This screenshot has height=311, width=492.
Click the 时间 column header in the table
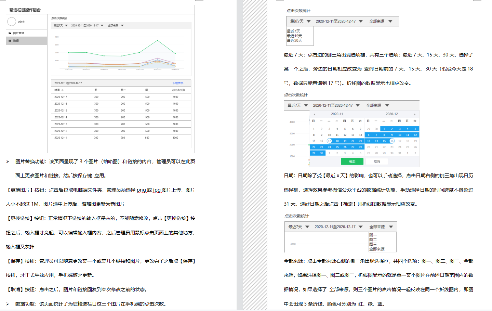tap(57, 90)
